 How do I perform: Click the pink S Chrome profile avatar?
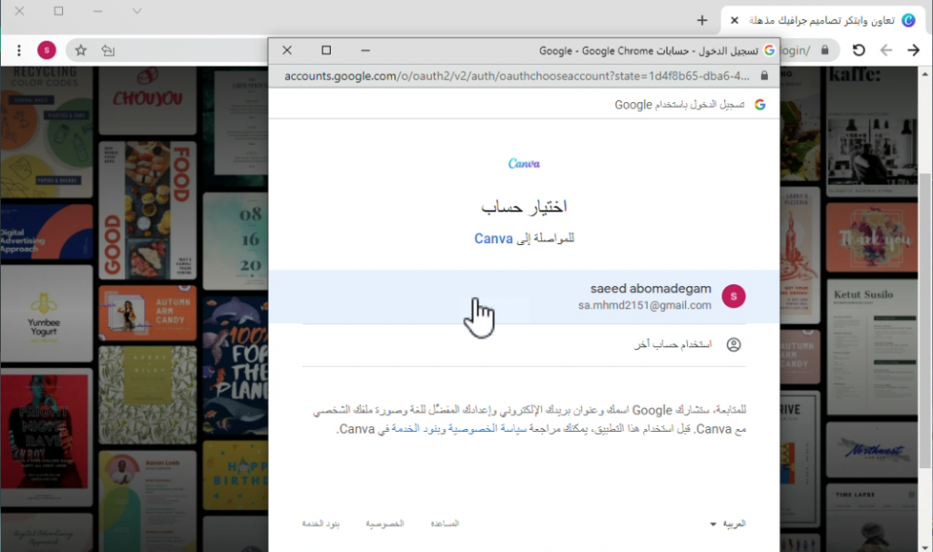click(x=46, y=49)
